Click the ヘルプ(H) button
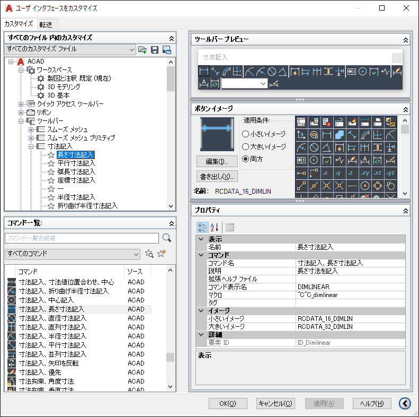 click(372, 403)
